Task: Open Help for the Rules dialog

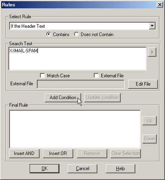Action: (120, 169)
